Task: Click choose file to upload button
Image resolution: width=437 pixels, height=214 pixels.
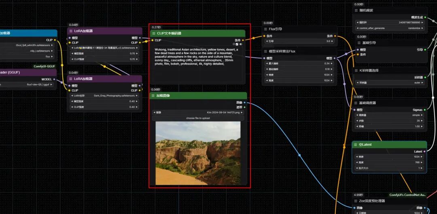Action: (198, 118)
